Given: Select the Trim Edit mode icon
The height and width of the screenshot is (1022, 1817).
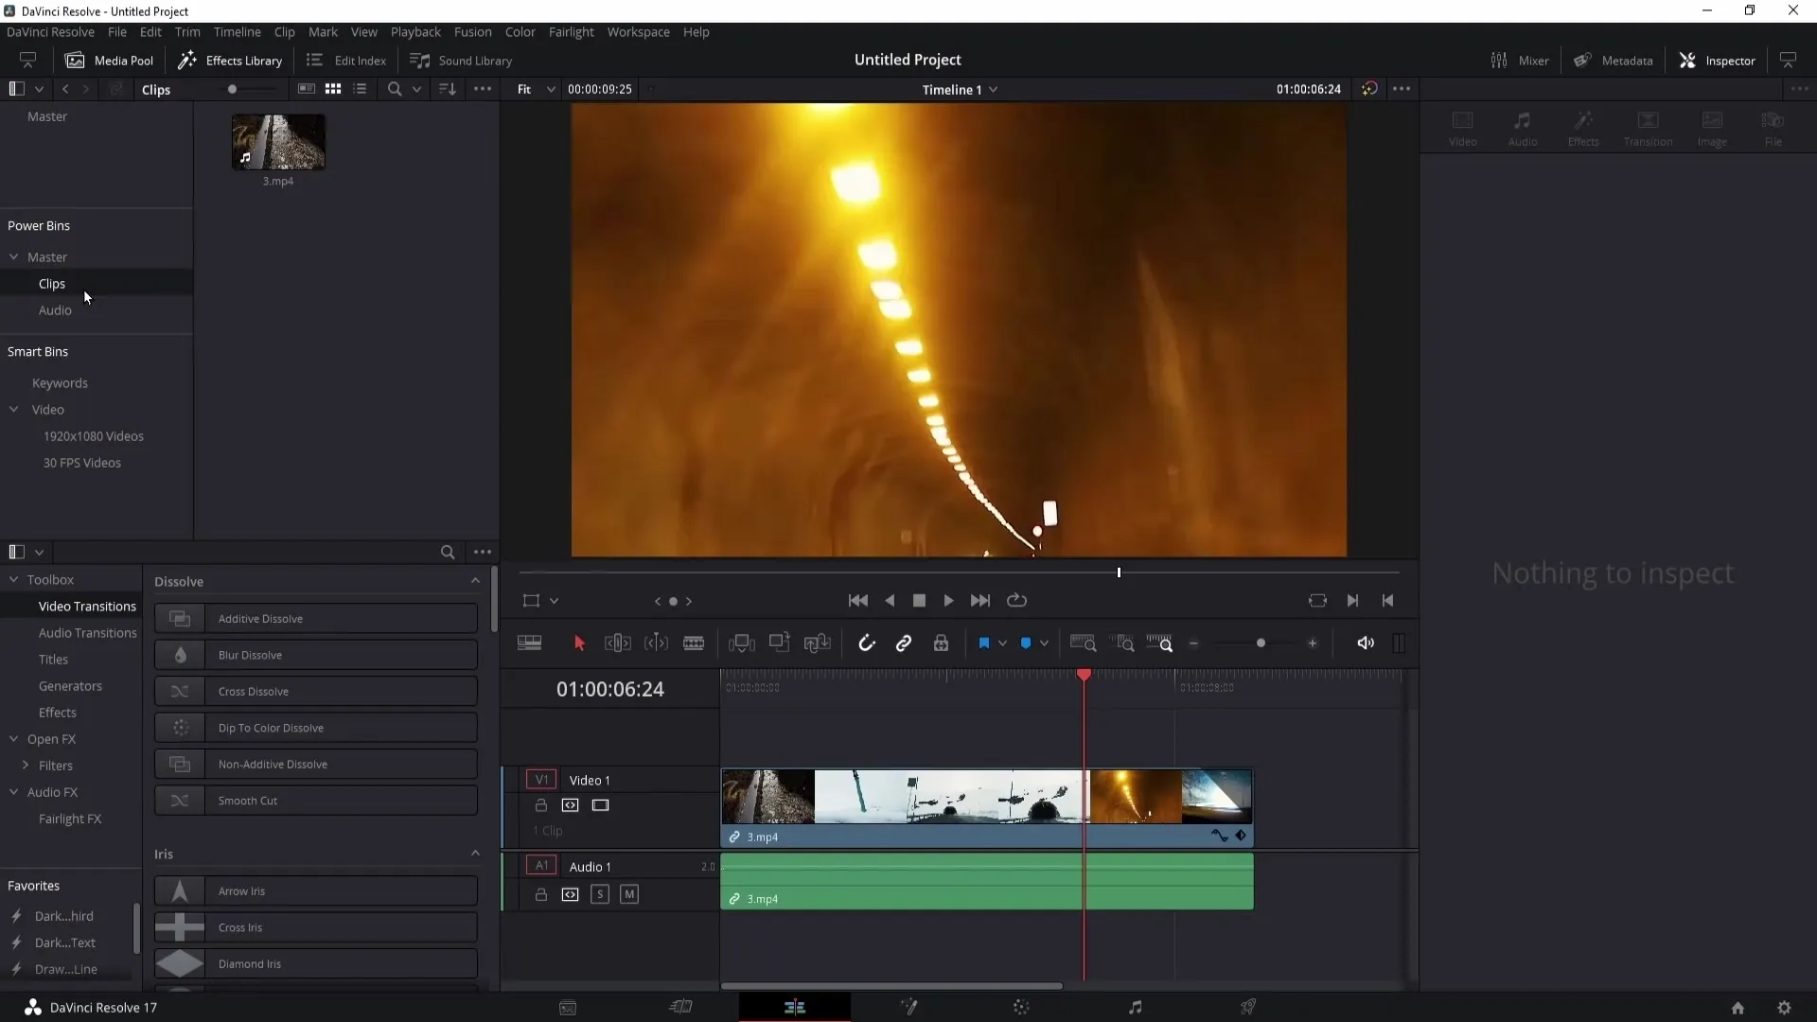Looking at the screenshot, I should point(618,643).
